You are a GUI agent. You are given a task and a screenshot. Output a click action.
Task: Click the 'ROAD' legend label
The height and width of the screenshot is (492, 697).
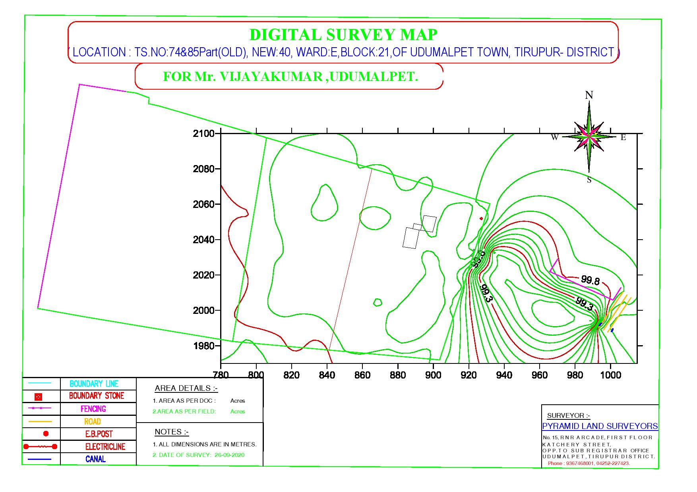(92, 421)
